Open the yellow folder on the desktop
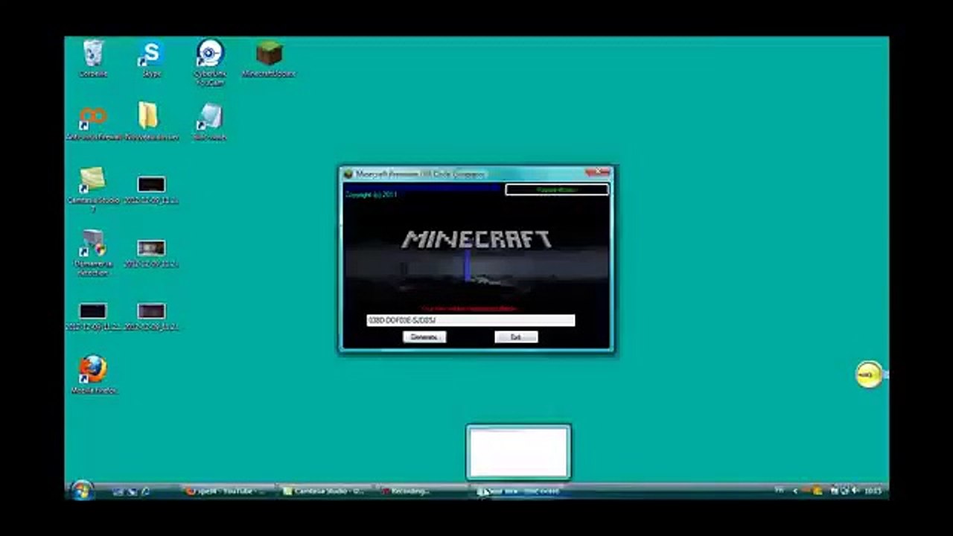This screenshot has width=953, height=536. tap(151, 122)
